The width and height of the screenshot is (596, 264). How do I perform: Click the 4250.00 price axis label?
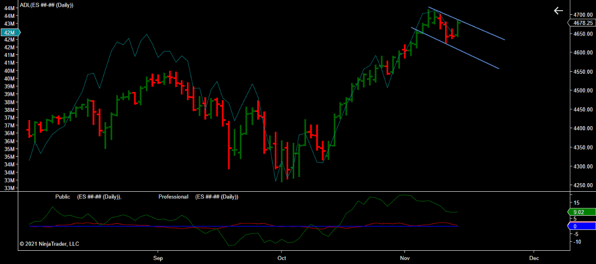(583, 185)
